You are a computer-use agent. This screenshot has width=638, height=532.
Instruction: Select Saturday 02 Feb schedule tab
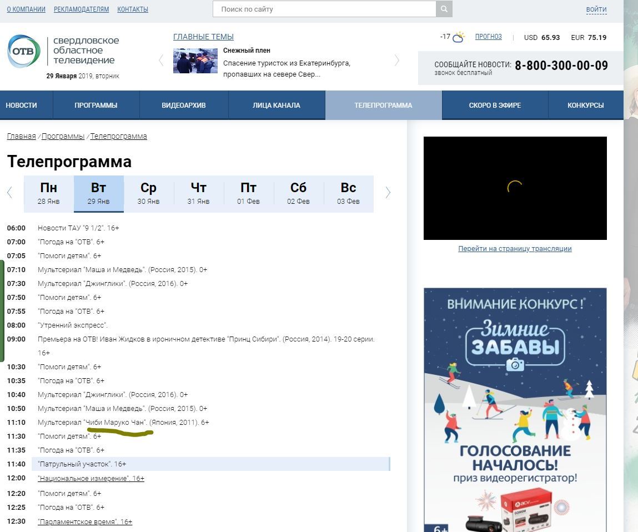(x=298, y=193)
